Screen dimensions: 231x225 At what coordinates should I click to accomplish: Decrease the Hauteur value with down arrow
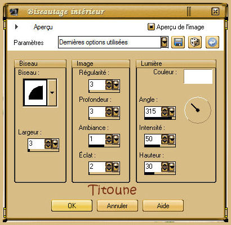click(x=165, y=169)
